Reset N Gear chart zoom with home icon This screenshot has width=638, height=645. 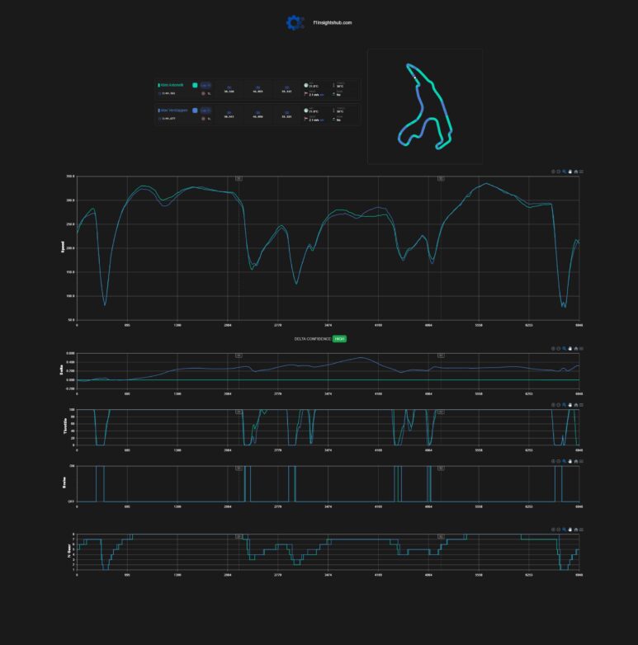tap(576, 530)
